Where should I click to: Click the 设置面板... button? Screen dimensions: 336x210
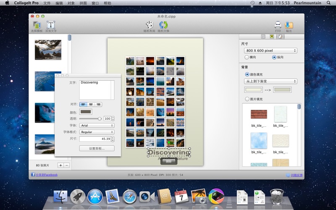[x=97, y=148]
